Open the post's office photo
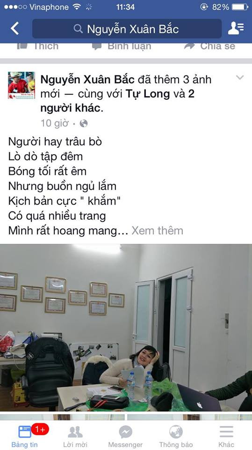This screenshot has width=252, height=450. pos(126,328)
